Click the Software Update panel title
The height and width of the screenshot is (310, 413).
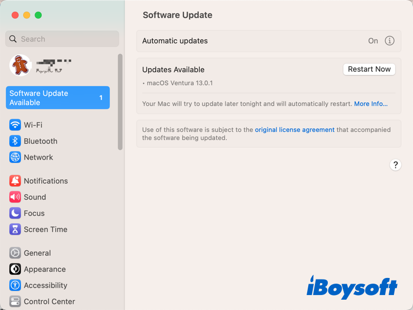point(177,15)
